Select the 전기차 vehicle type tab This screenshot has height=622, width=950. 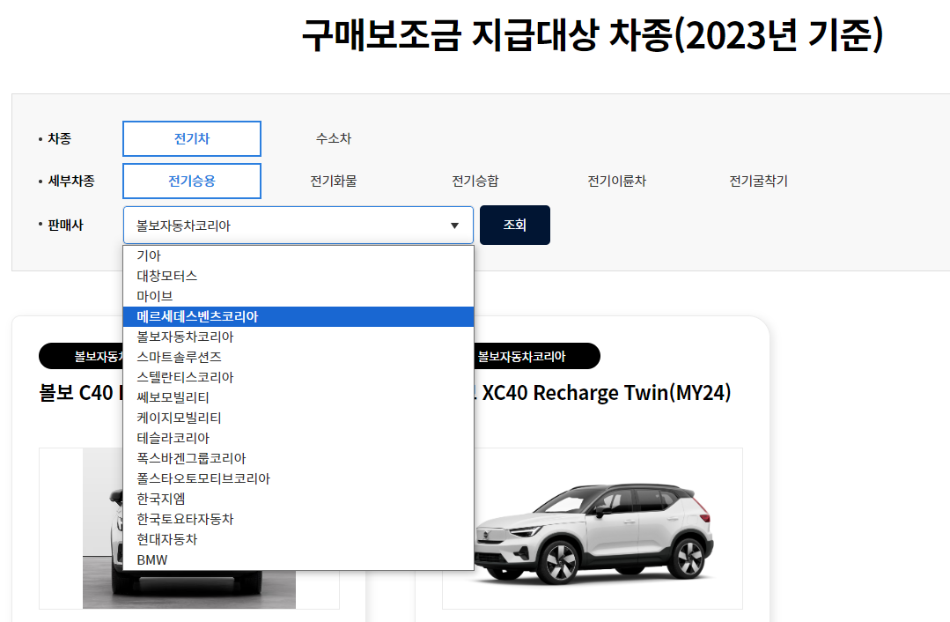point(191,139)
